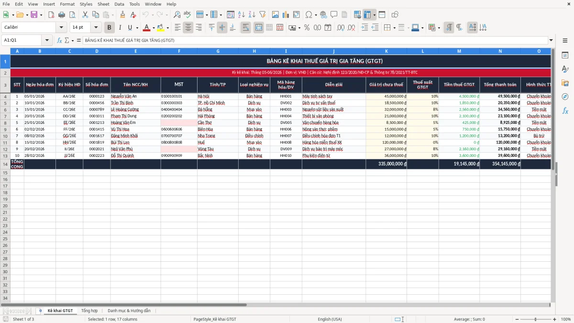Click the Cut scissors icon
The width and height of the screenshot is (574, 323).
pyautogui.click(x=85, y=15)
